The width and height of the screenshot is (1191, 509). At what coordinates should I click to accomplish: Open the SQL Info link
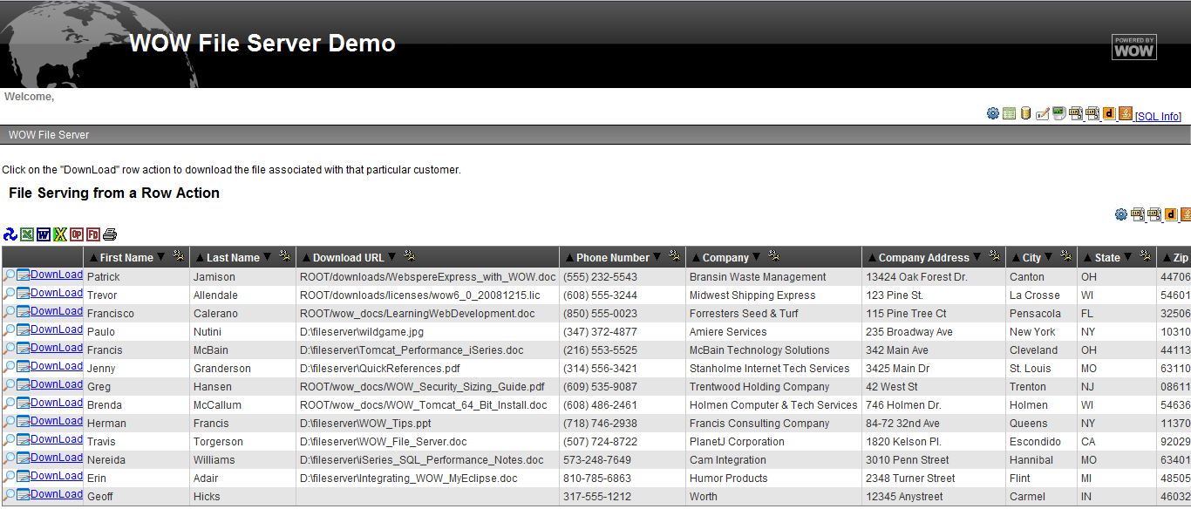pos(1158,117)
